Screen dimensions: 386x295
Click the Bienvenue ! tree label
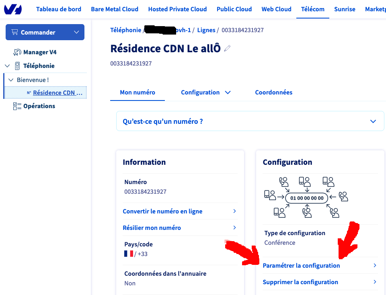(x=33, y=80)
